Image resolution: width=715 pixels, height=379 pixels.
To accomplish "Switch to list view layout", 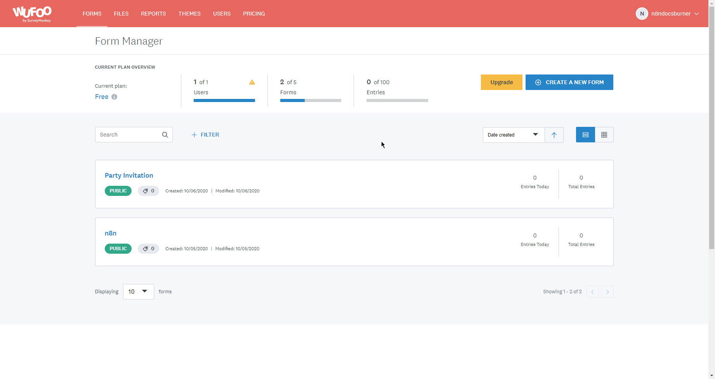I will (x=585, y=135).
